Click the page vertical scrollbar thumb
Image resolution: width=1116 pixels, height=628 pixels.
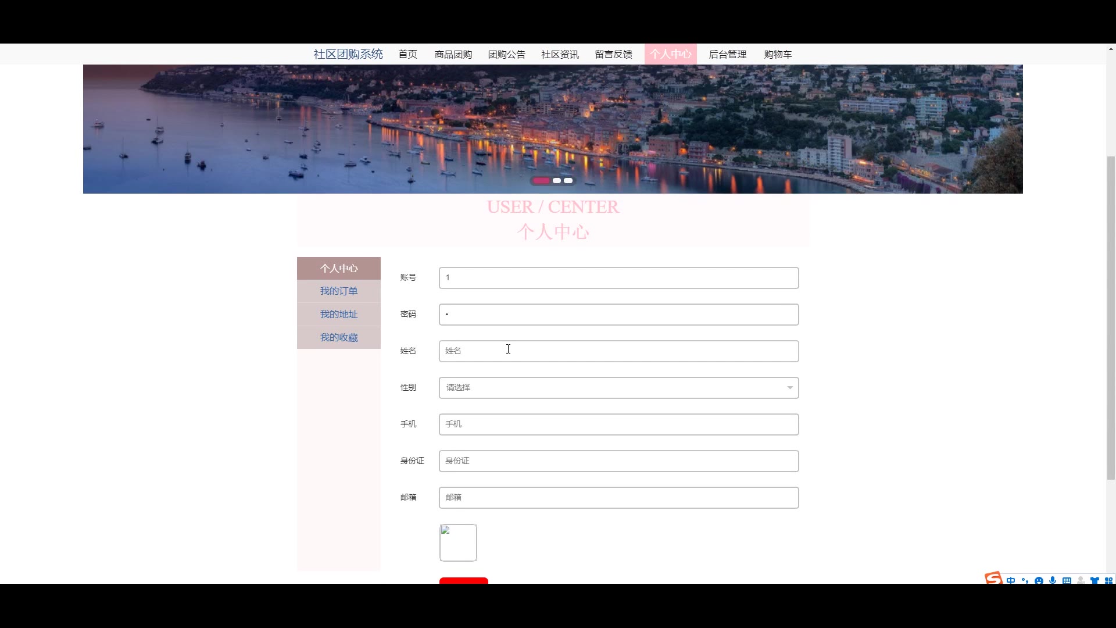1111,317
